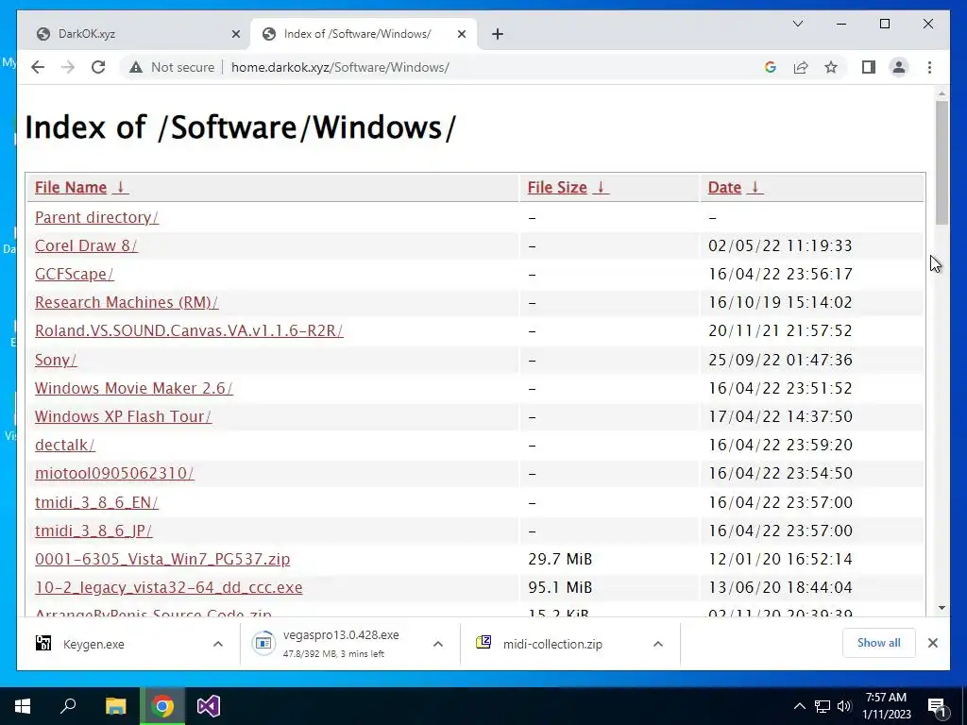This screenshot has width=967, height=725.
Task: Open notification center icon
Action: [937, 706]
